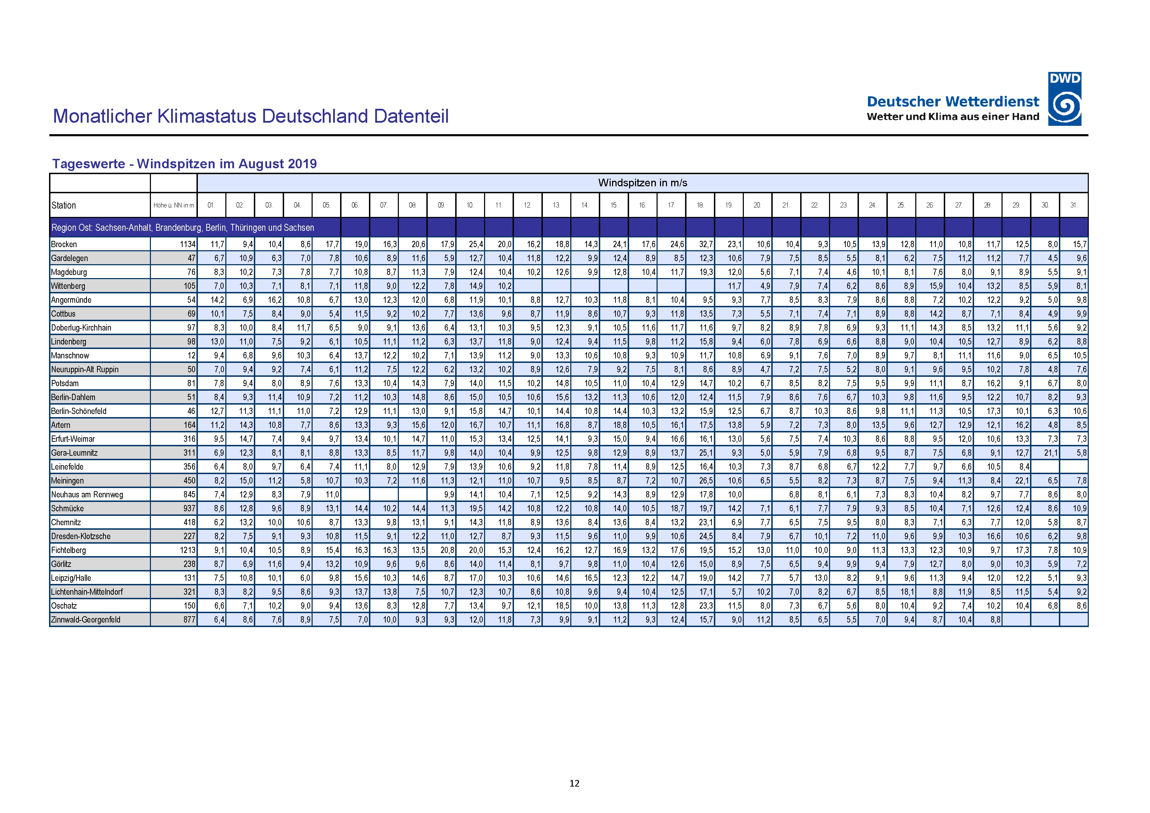Click the 'Potsdam' station name
This screenshot has height=813, width=1150.
65,383
